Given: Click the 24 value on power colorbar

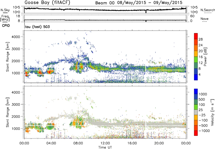Looking at the screenshot, I should click(200, 45).
